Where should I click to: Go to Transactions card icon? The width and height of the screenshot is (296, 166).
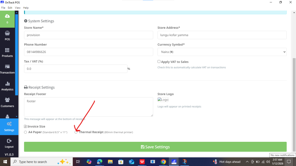pyautogui.click(x=7, y=67)
